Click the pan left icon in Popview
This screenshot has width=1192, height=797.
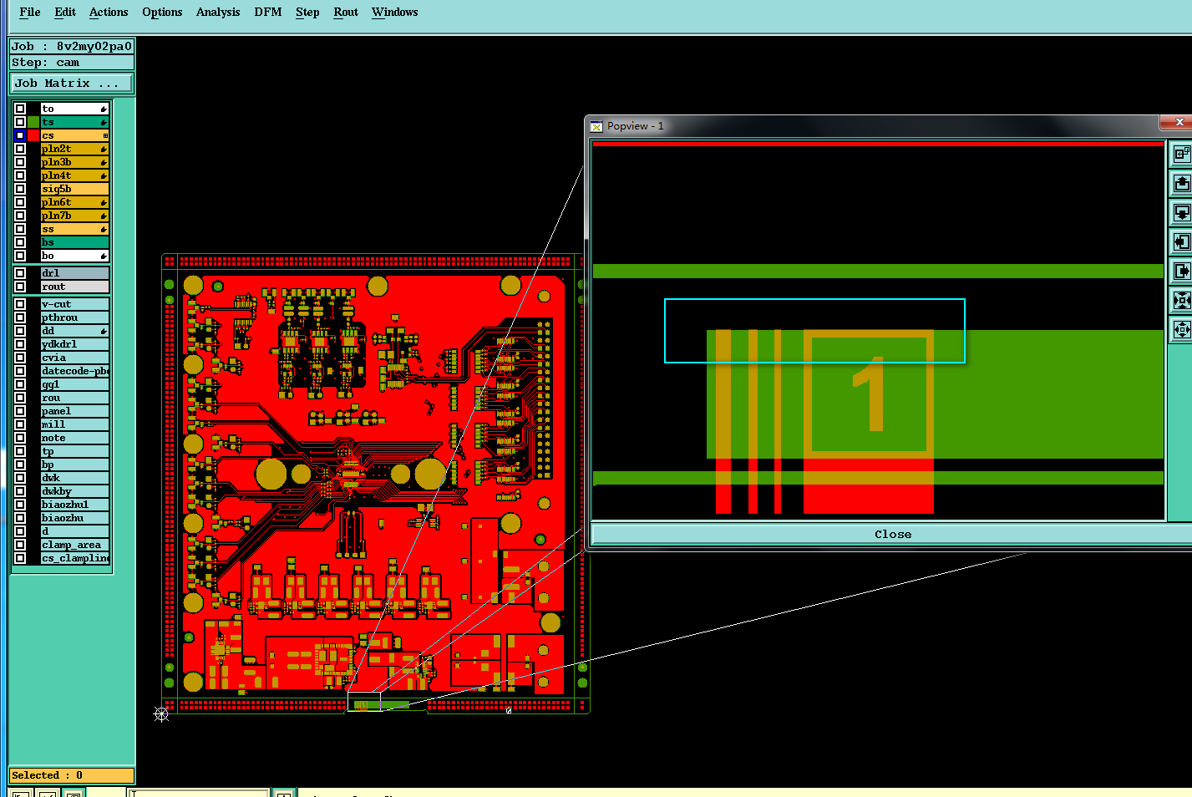pyautogui.click(x=1181, y=241)
